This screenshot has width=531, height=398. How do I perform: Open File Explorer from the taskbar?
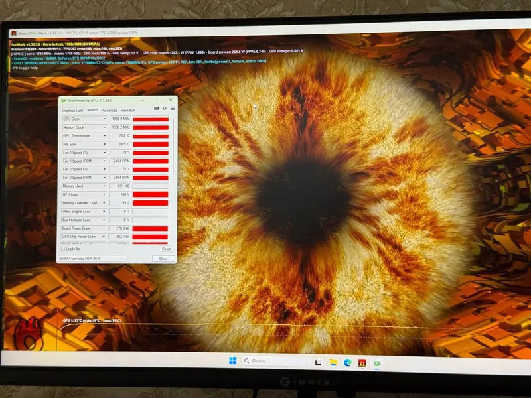coord(333,362)
